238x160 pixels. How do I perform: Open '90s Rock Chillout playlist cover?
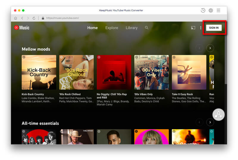pyautogui.click(x=76, y=72)
